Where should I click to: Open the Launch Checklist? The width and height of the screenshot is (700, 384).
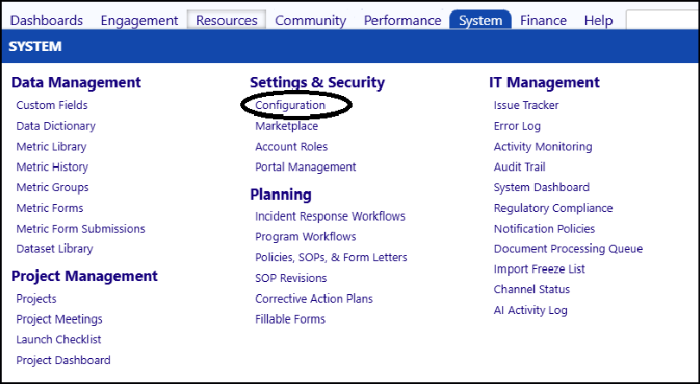tap(59, 340)
